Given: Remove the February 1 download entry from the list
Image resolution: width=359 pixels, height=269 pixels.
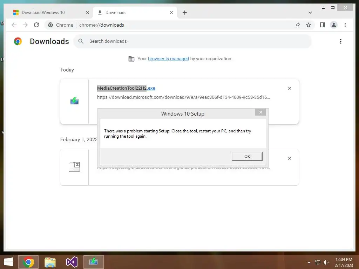Looking at the screenshot, I should (289, 158).
